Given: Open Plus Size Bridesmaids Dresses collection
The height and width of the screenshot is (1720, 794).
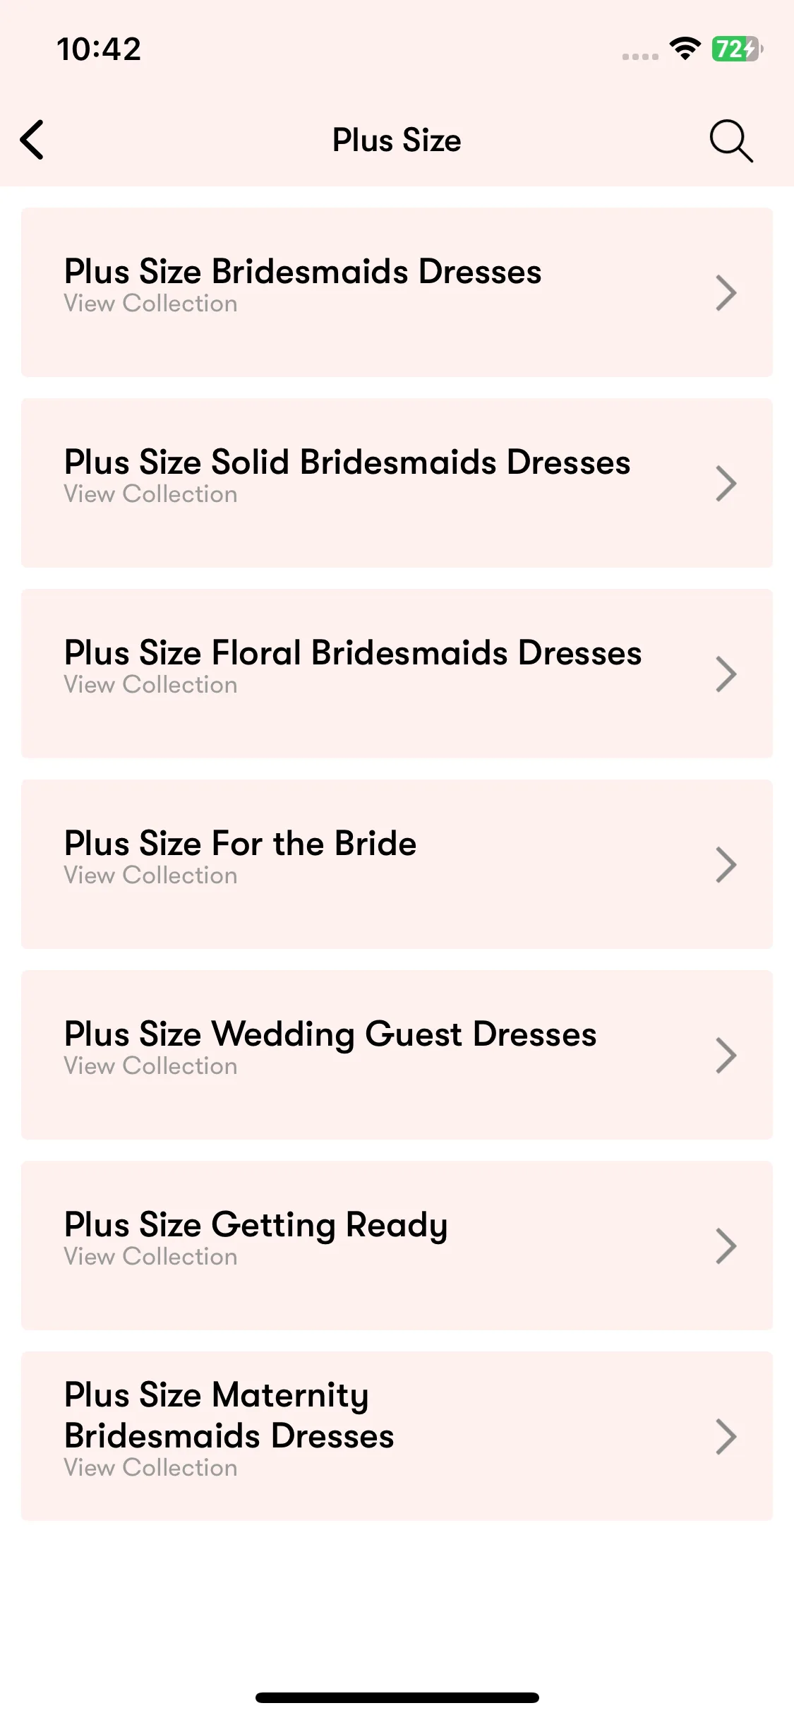Looking at the screenshot, I should [x=397, y=292].
